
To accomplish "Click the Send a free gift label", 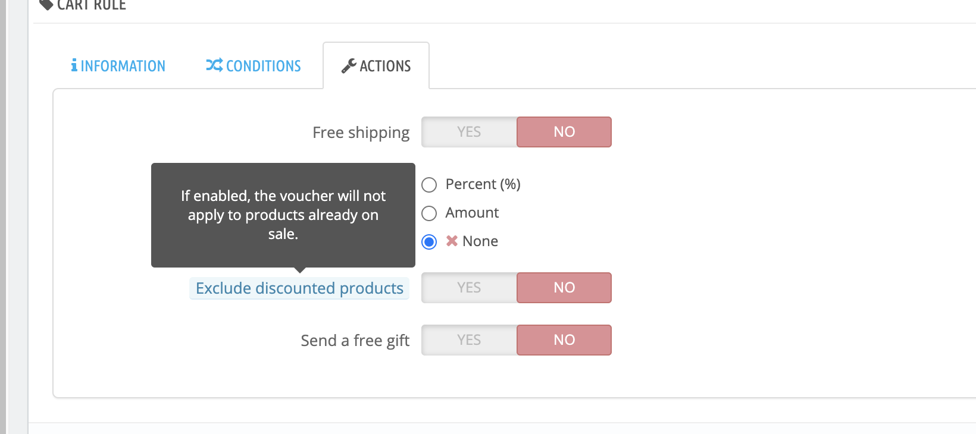I will [355, 341].
